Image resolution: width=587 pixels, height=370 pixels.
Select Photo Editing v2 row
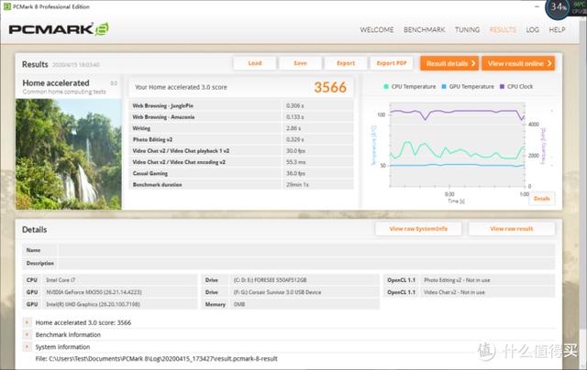[x=241, y=139]
